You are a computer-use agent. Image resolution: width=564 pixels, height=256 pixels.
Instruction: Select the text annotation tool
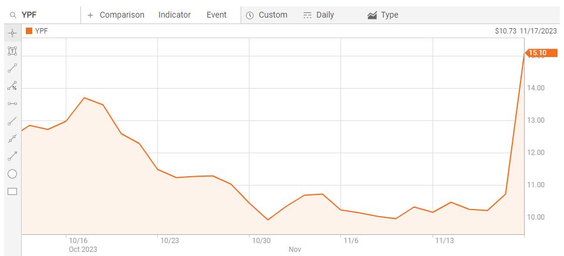pyautogui.click(x=12, y=50)
